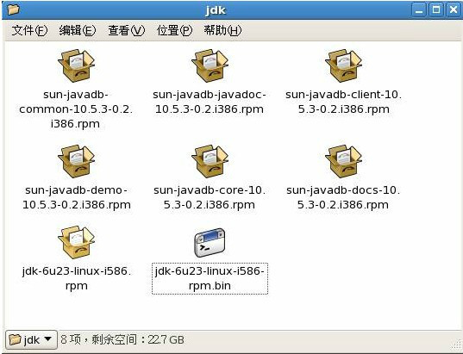Select the sun-javadb-javadoc rpm package icon
Image resolution: width=463 pixels, height=354 pixels.
click(210, 65)
